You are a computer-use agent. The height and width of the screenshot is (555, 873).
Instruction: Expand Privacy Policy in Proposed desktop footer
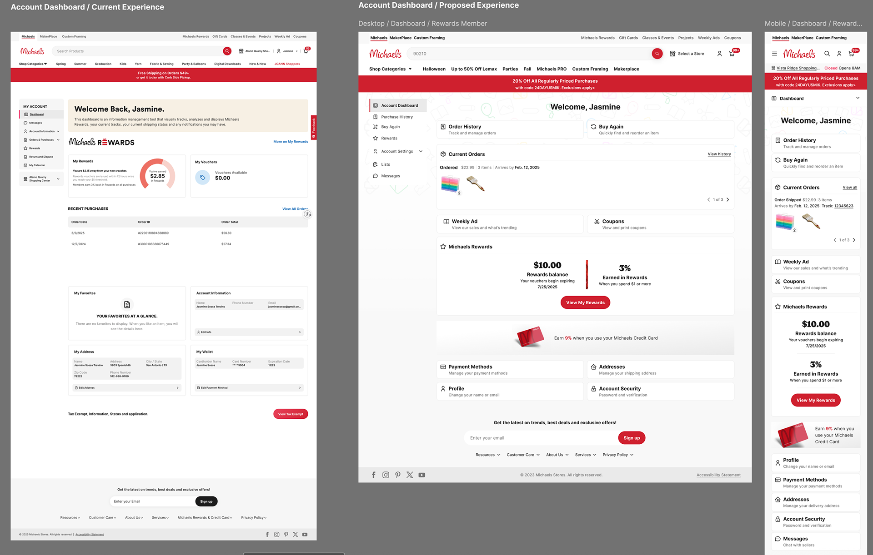pyautogui.click(x=618, y=455)
